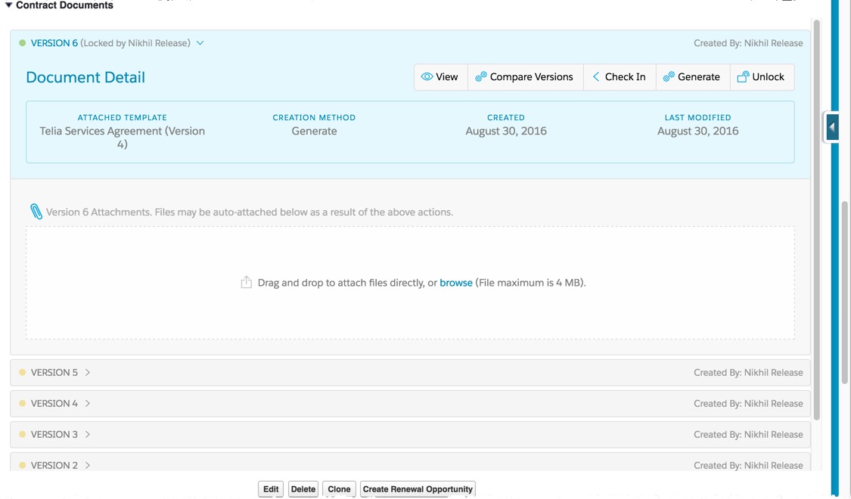Click the yellow status dot of Version 5

[22, 373]
